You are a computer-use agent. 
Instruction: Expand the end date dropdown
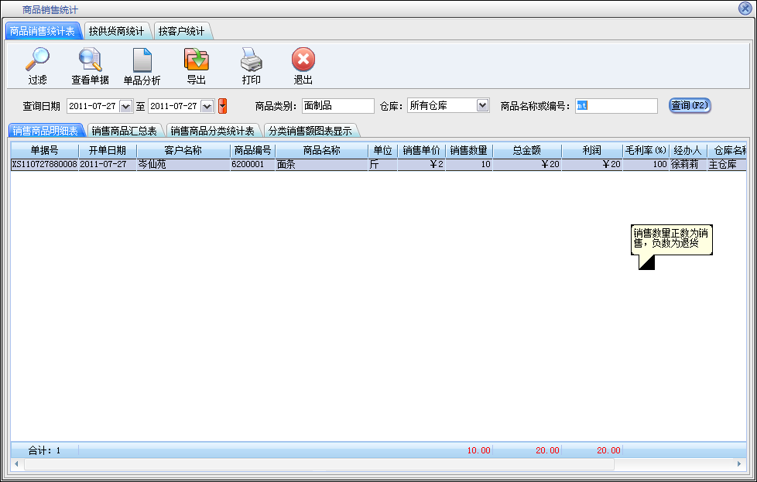(207, 106)
